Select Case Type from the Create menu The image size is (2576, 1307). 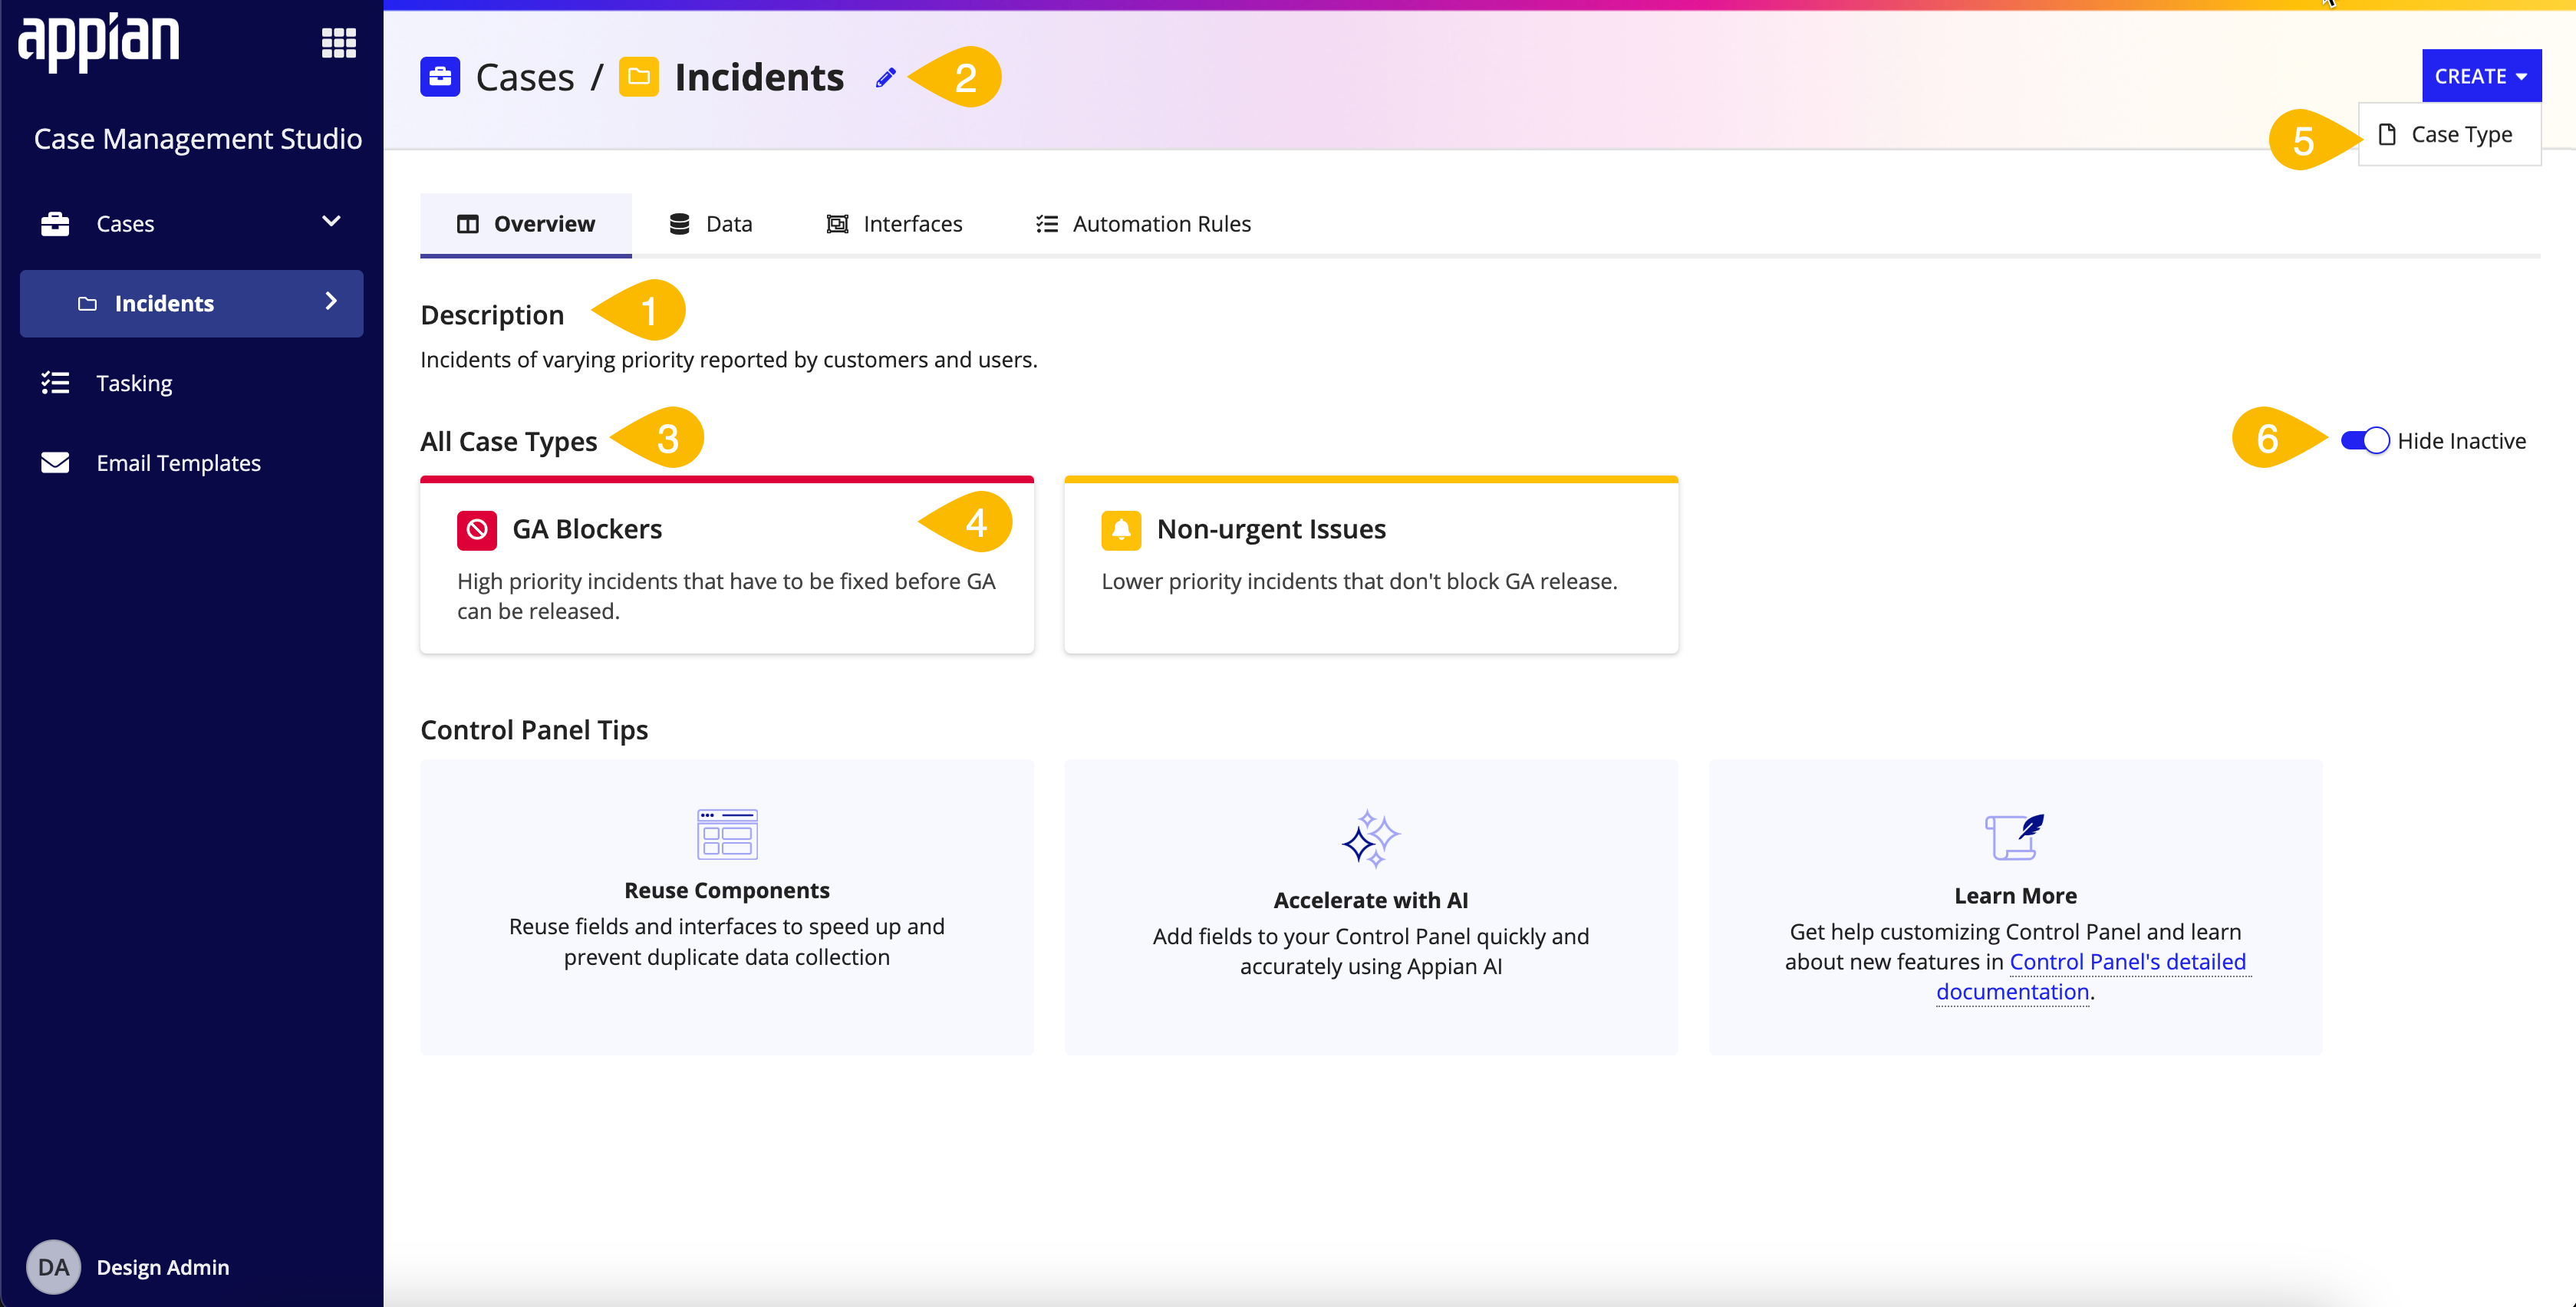tap(2450, 134)
